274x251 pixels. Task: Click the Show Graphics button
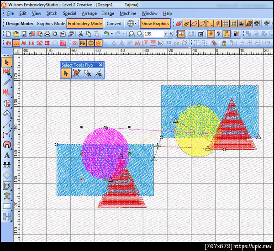pos(155,23)
